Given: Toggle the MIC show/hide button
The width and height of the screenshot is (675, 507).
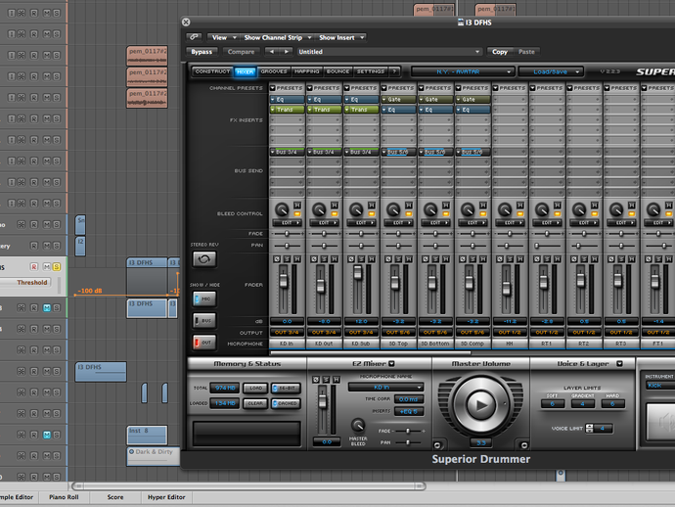Looking at the screenshot, I should coord(204,298).
